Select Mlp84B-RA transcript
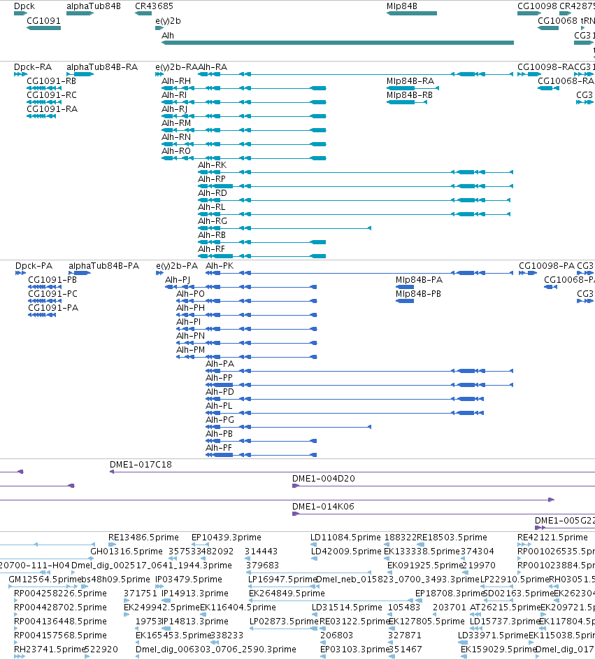 click(x=413, y=88)
